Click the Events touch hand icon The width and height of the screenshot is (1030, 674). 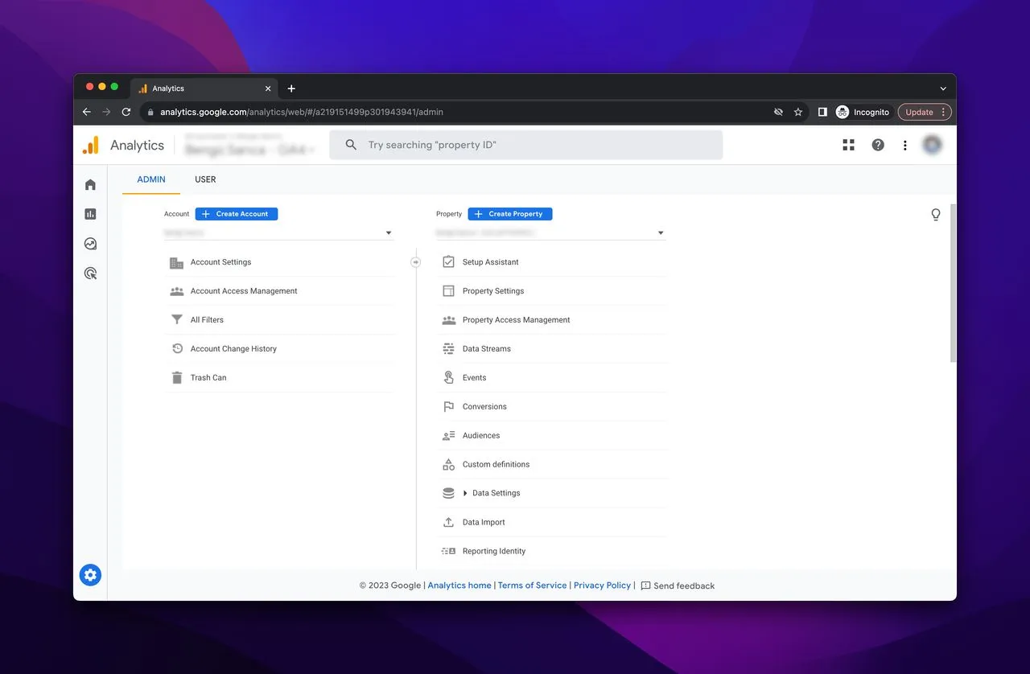(x=448, y=378)
